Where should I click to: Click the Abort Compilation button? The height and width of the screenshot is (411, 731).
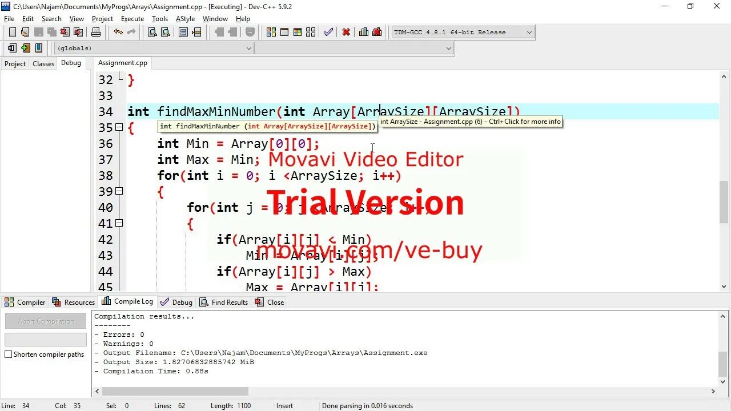point(46,321)
